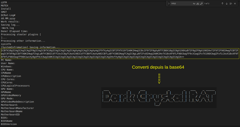
Task: Click the 'CPULogicalProcessors' line
Action: pyautogui.click(x=15, y=86)
